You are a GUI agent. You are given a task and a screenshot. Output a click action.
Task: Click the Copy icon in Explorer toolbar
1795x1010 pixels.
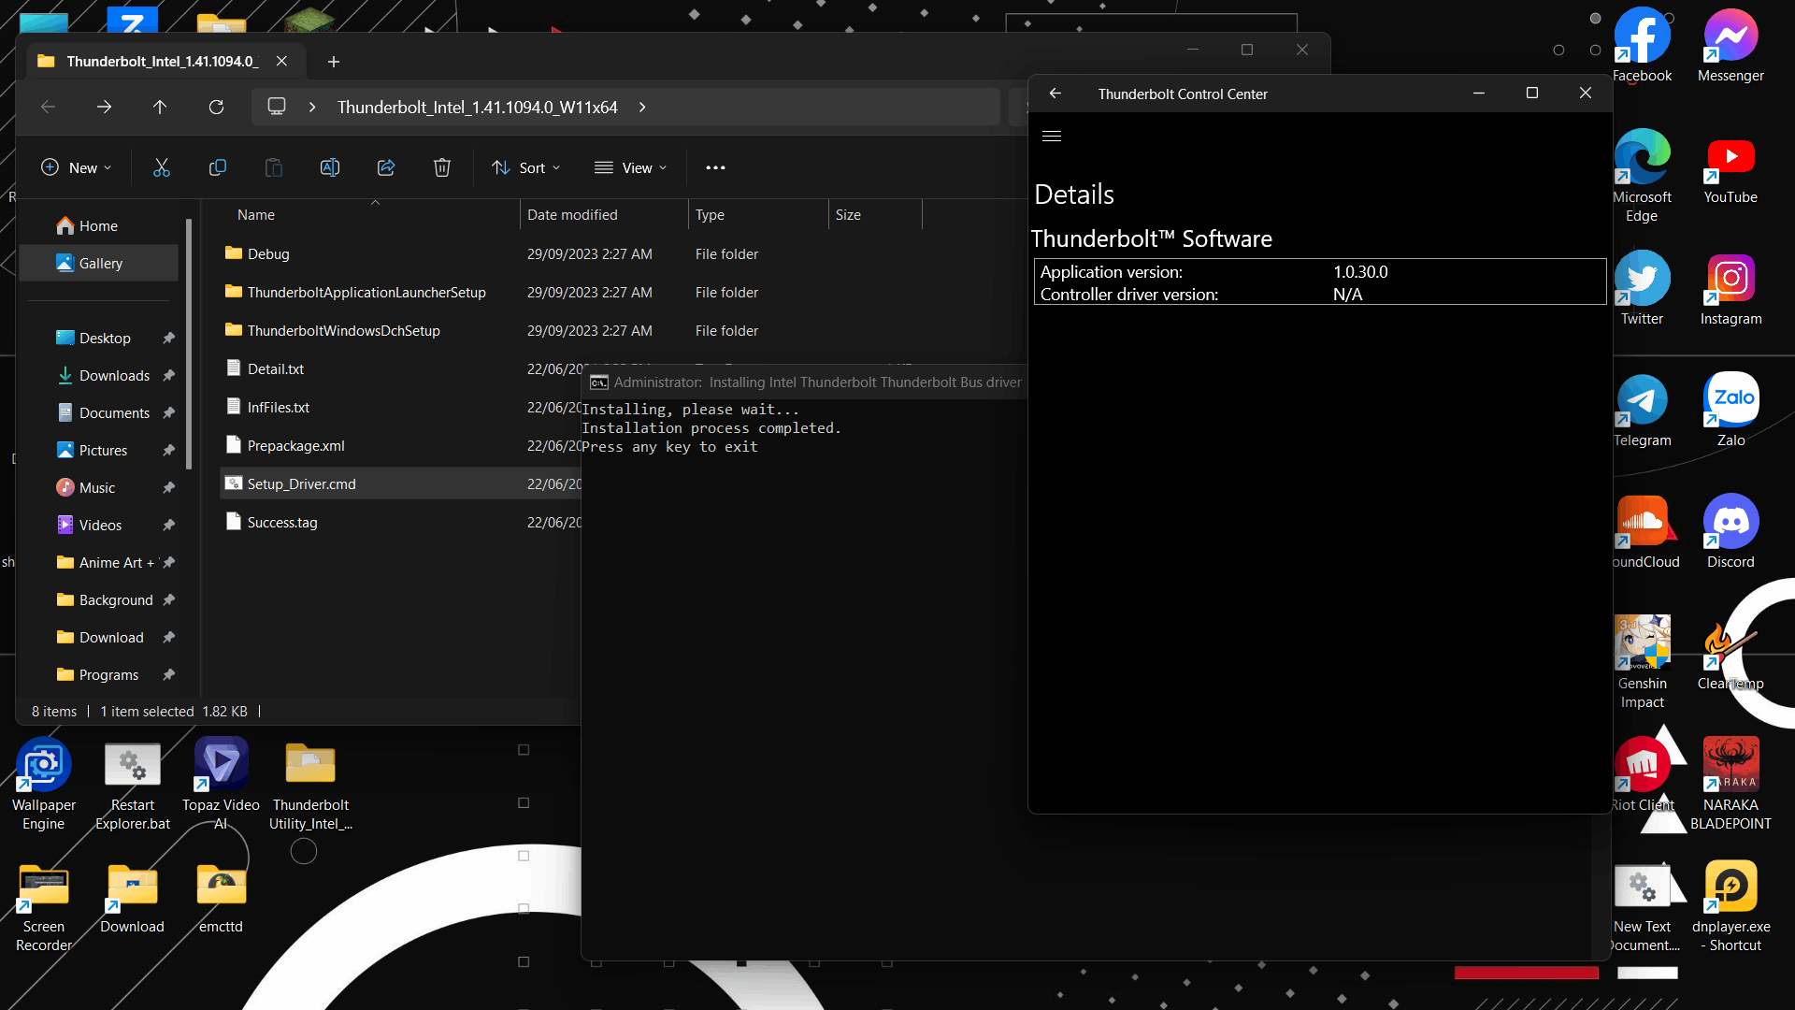pyautogui.click(x=218, y=167)
